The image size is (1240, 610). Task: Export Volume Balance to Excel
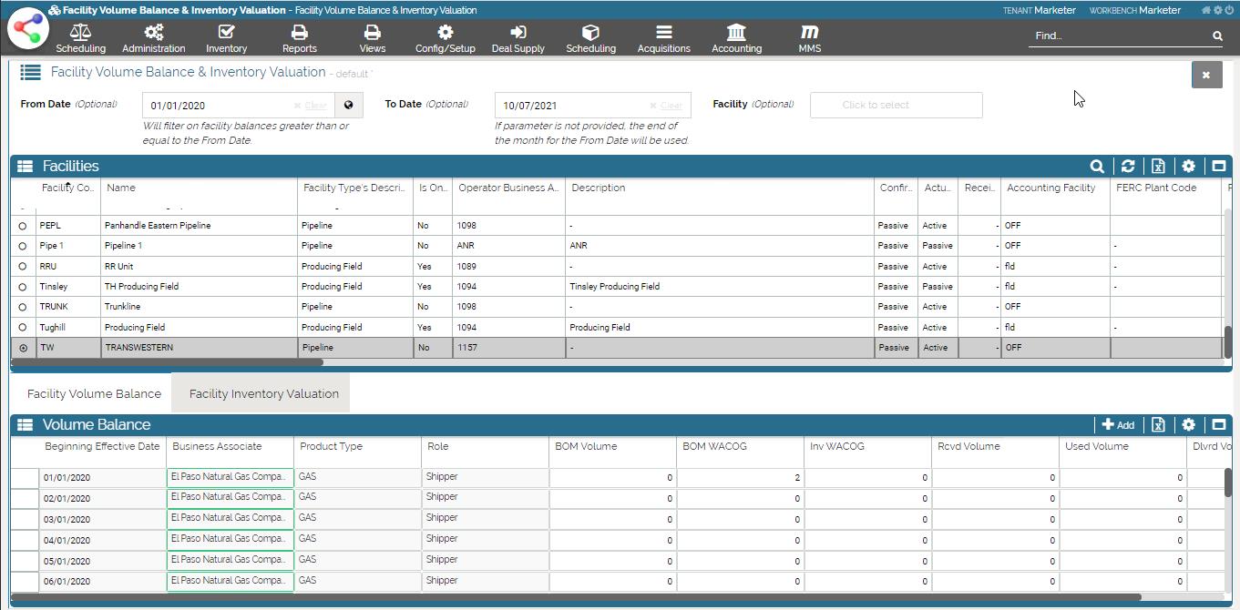click(1158, 425)
